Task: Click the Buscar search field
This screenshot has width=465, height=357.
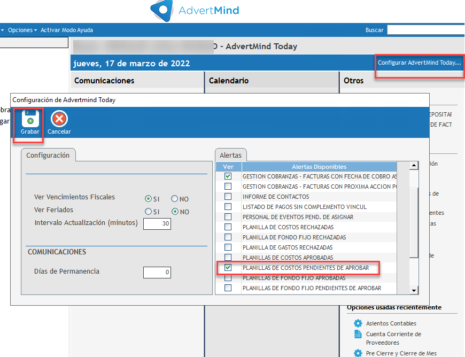Action: click(x=426, y=30)
